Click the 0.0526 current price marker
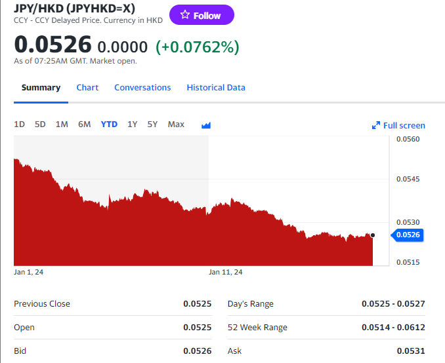The width and height of the screenshot is (445, 363). 408,235
